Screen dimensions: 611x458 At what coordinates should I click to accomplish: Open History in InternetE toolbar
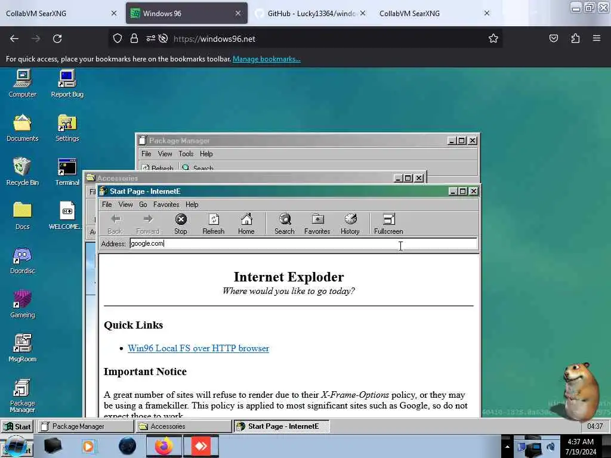[350, 224]
